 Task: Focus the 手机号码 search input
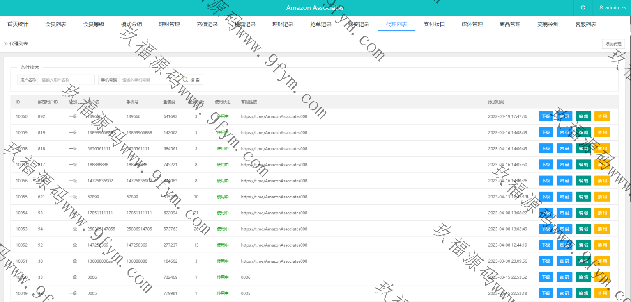coord(150,80)
